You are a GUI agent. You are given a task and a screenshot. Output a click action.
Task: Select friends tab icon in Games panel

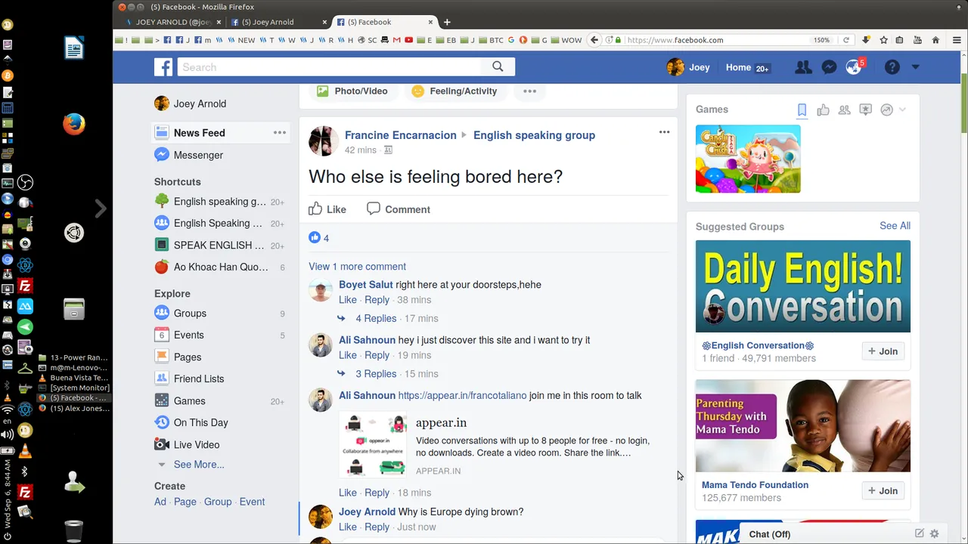tap(844, 110)
